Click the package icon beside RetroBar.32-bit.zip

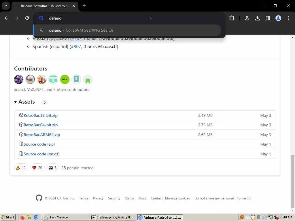21,115
